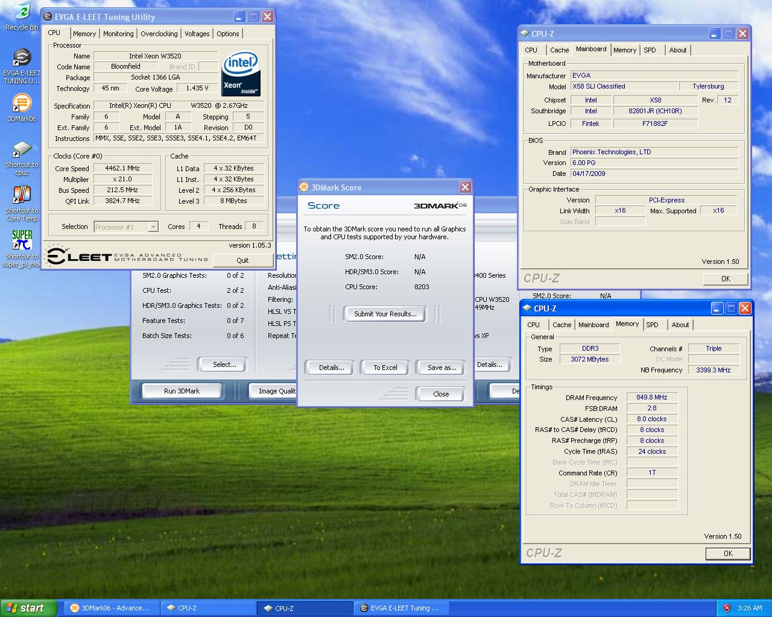
Task: Click Close button in 3DMark Score dialog
Action: pos(441,394)
